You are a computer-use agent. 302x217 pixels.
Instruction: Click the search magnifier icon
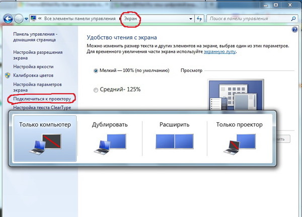[293, 19]
